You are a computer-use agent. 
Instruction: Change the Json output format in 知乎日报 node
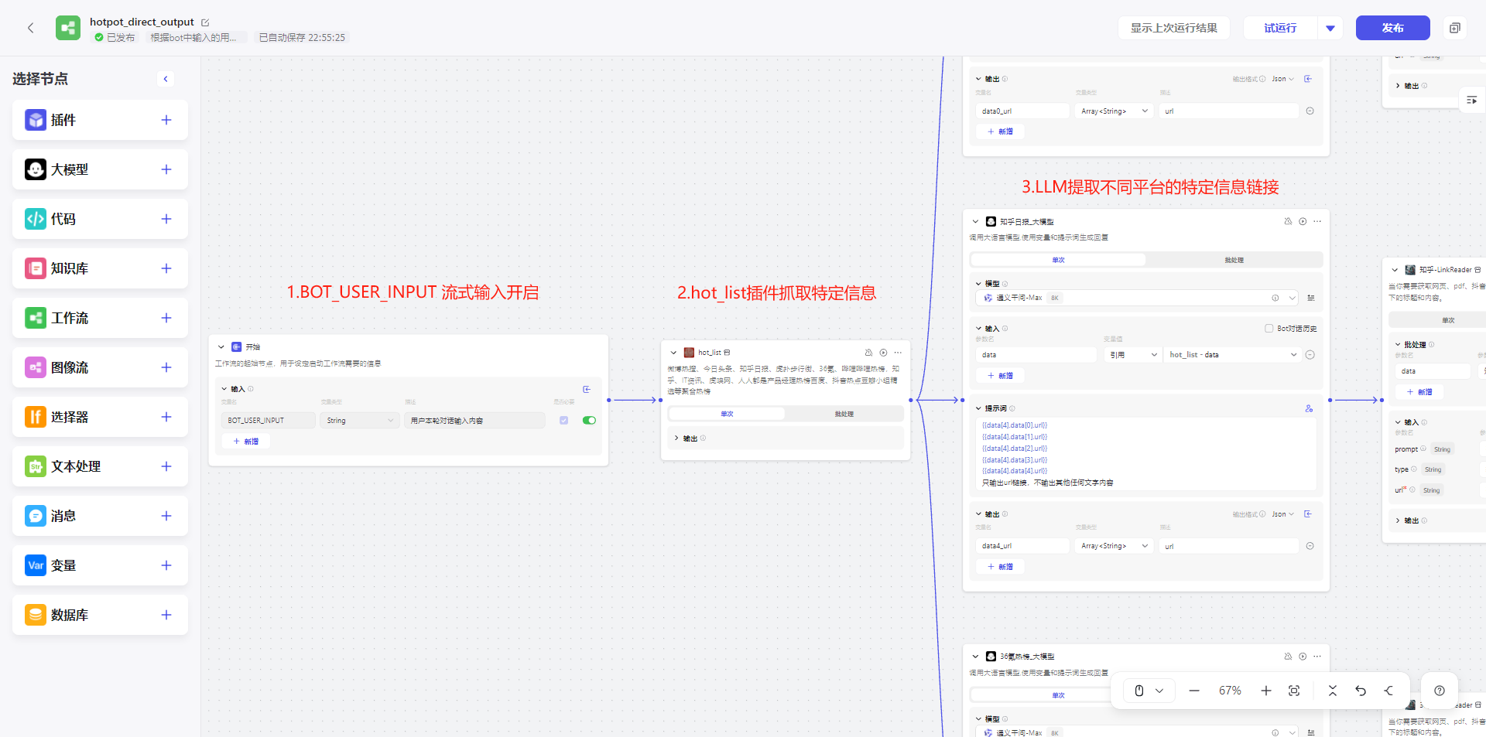point(1282,514)
